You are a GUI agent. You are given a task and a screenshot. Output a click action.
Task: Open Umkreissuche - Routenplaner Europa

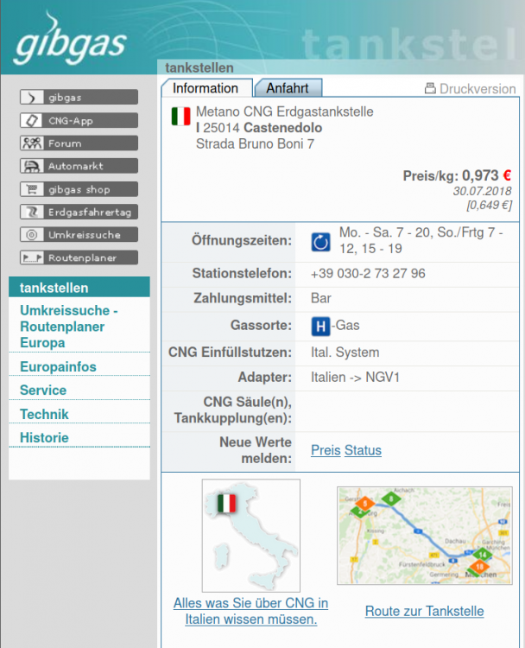click(68, 327)
